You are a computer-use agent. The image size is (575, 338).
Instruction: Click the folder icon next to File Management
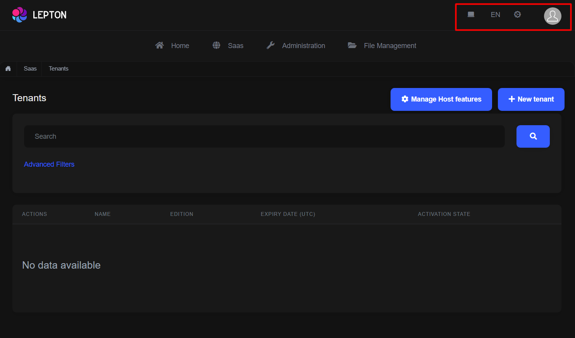tap(352, 45)
